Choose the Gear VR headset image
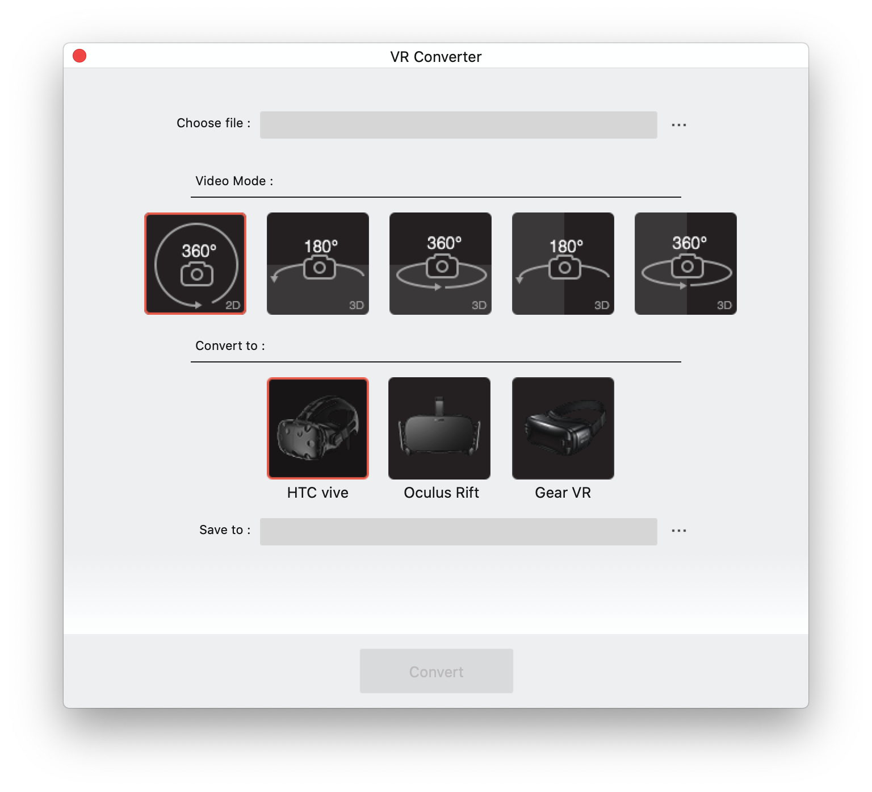The image size is (872, 792). point(563,428)
